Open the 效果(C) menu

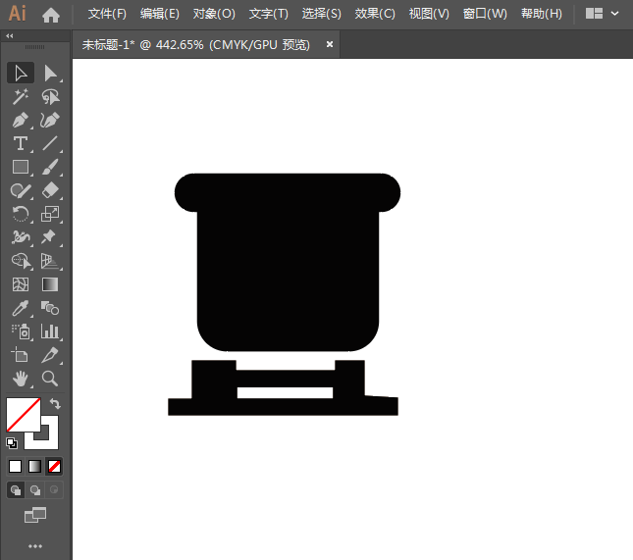pos(375,14)
